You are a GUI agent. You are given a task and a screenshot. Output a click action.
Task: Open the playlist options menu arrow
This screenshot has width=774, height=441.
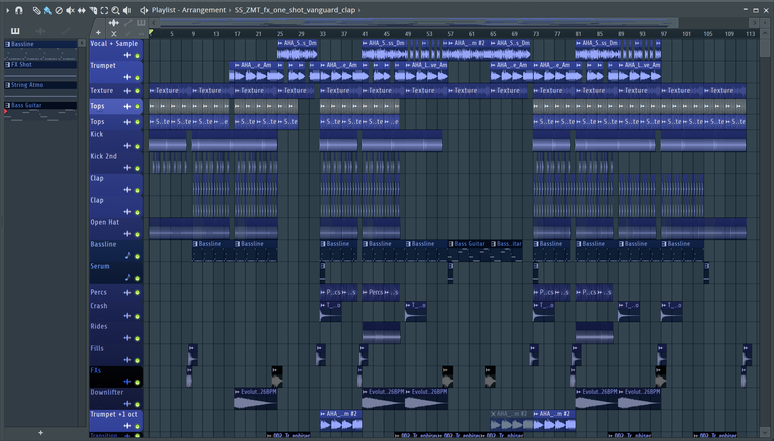coord(8,11)
